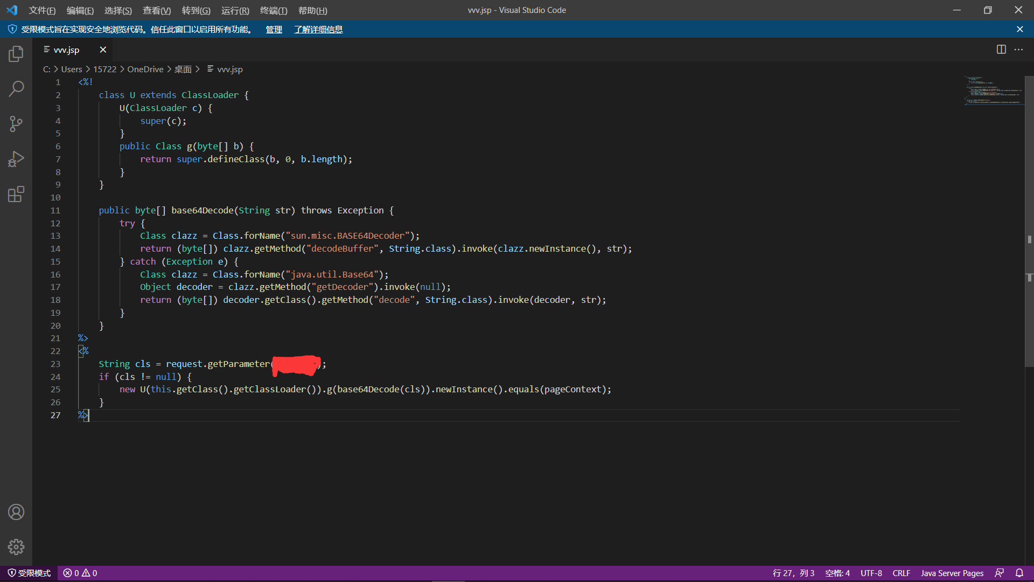The width and height of the screenshot is (1034, 582).
Task: Click the 管理 link in banner
Action: click(x=274, y=29)
